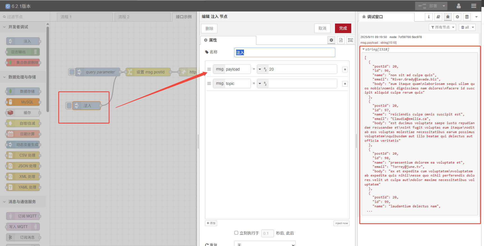Open the clear all messages dropdown arrow

click(x=473, y=27)
